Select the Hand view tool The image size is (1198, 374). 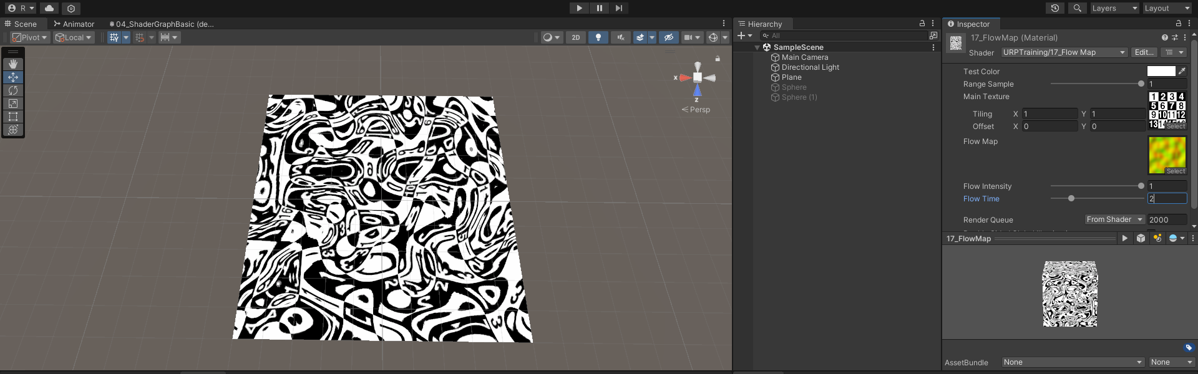(x=13, y=64)
